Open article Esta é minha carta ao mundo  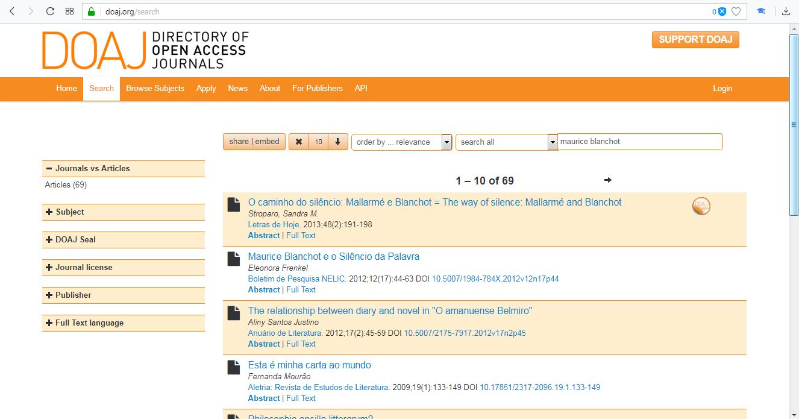[310, 365]
